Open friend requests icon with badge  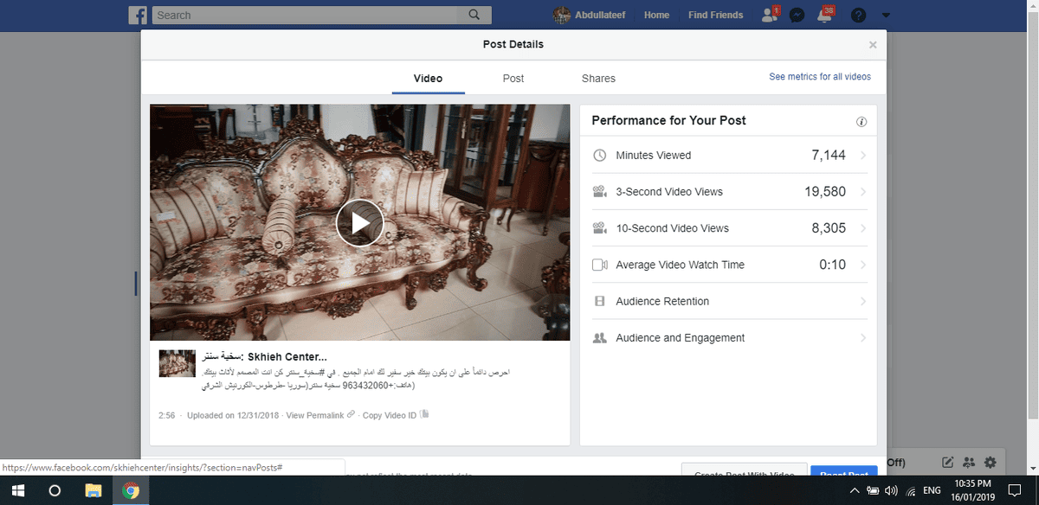[770, 15]
